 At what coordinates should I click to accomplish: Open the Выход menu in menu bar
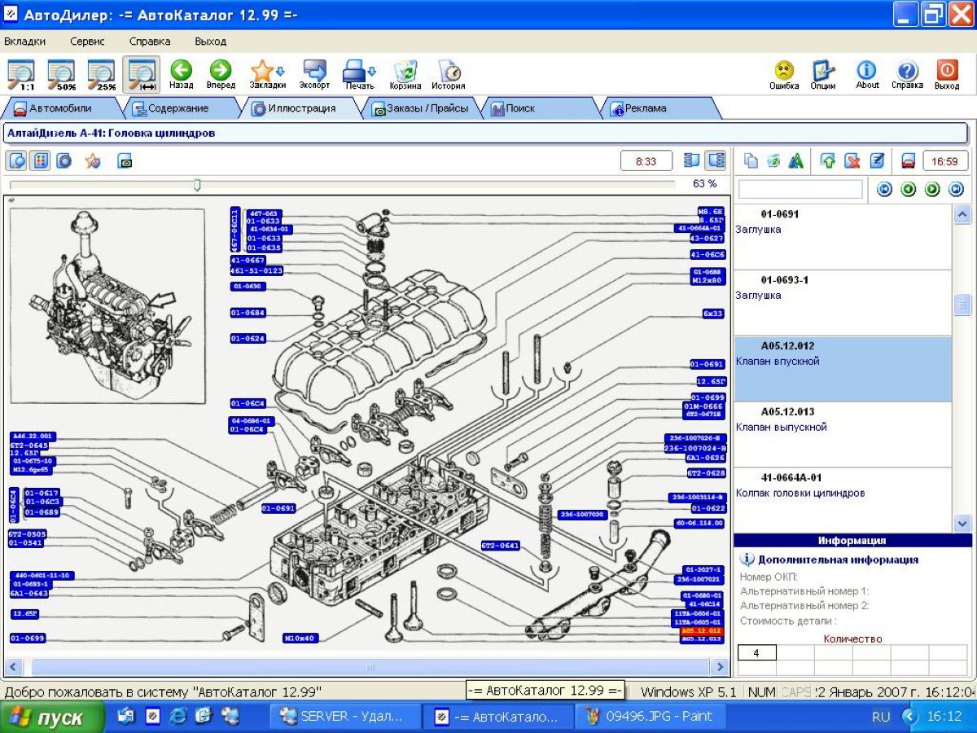pyautogui.click(x=211, y=41)
